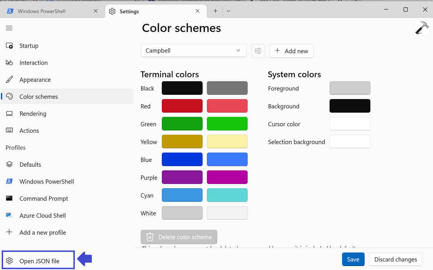Switch to the Windows PowerShell tab
This screenshot has width=433, height=270.
pos(42,11)
